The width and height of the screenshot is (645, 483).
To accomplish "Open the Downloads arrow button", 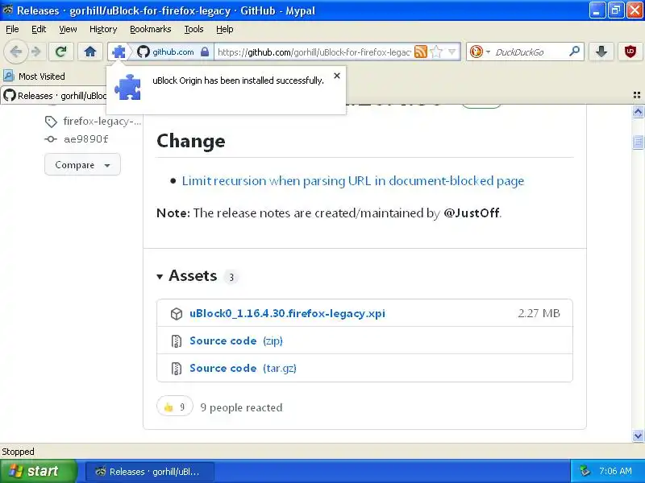I will [x=601, y=52].
